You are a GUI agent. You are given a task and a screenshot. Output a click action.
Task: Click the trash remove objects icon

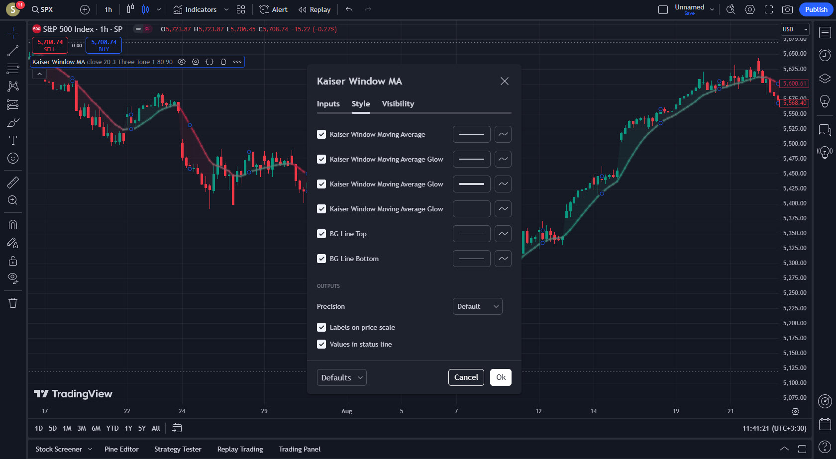(13, 303)
